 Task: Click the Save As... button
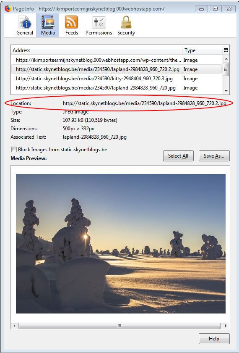214,156
